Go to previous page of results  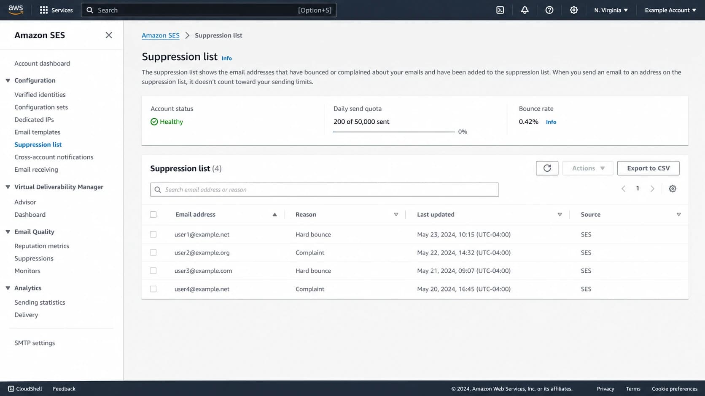click(x=623, y=189)
